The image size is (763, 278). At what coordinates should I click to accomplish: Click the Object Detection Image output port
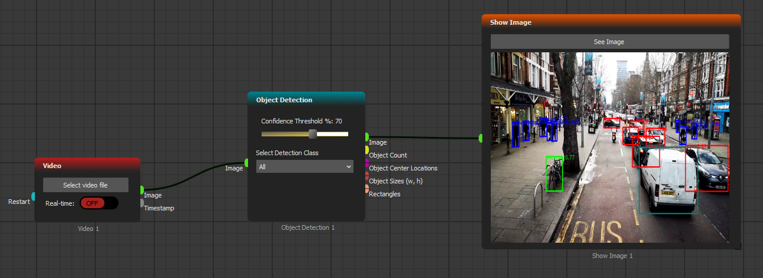(x=366, y=137)
